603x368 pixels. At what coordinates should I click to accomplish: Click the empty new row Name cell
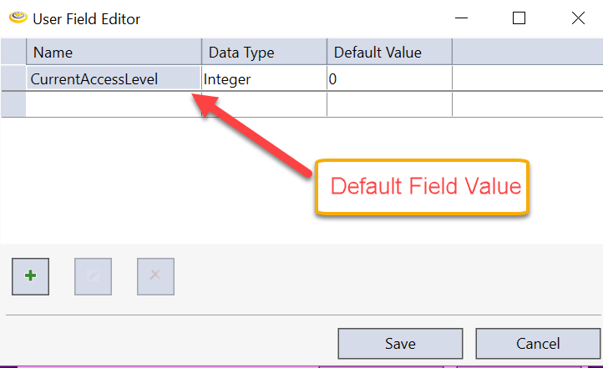114,104
